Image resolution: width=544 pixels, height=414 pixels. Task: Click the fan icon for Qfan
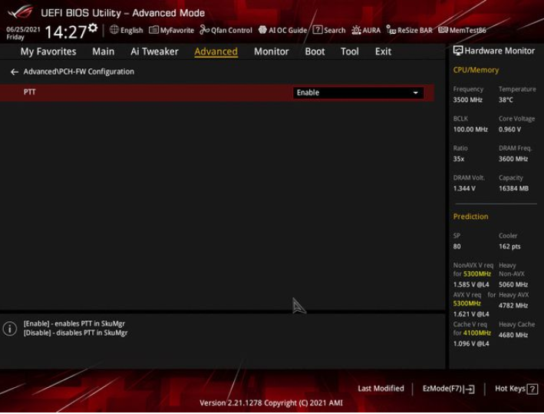pos(204,30)
